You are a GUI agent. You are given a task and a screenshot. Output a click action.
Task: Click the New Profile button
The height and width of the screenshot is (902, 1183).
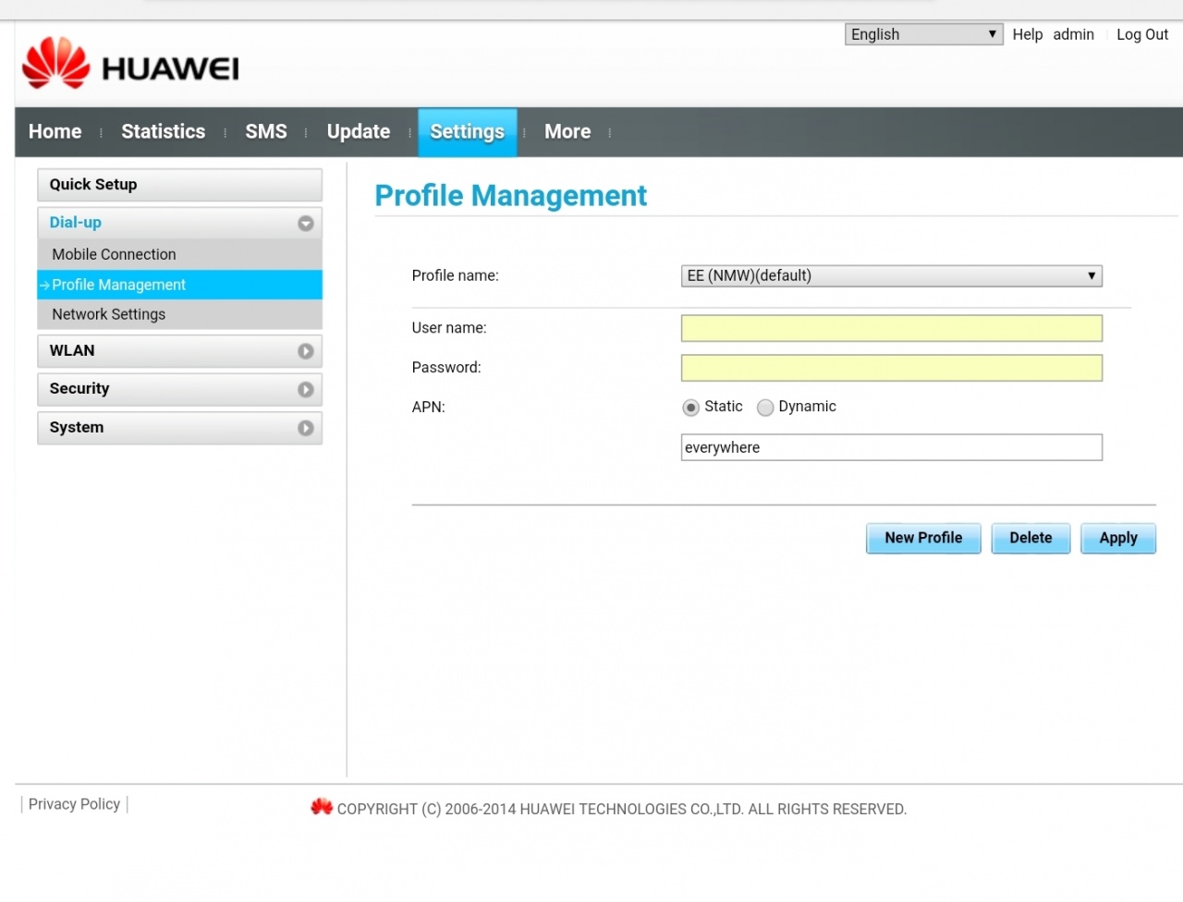923,538
